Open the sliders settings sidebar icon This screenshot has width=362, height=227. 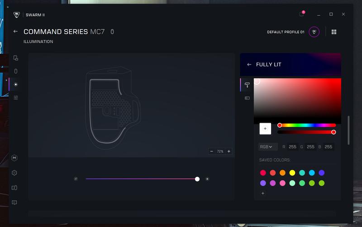[16, 97]
